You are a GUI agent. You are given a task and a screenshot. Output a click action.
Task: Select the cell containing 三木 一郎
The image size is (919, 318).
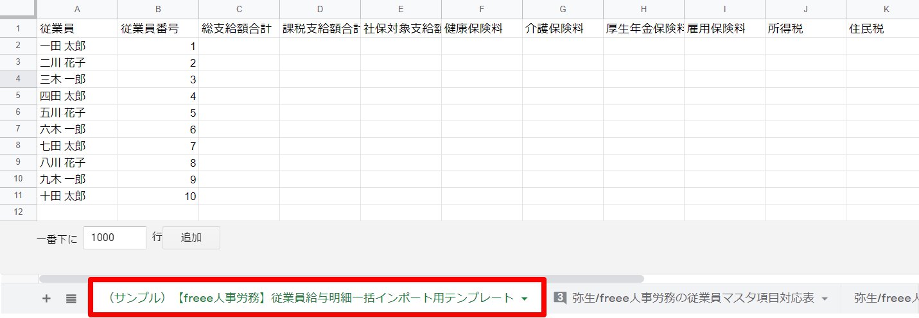click(77, 79)
